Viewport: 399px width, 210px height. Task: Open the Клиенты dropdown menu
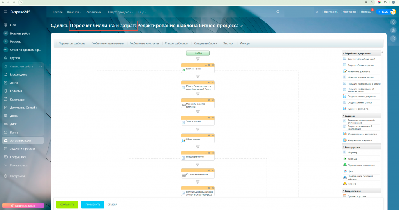(74, 12)
